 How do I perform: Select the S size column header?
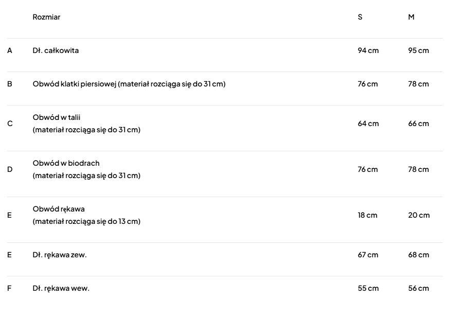(360, 17)
